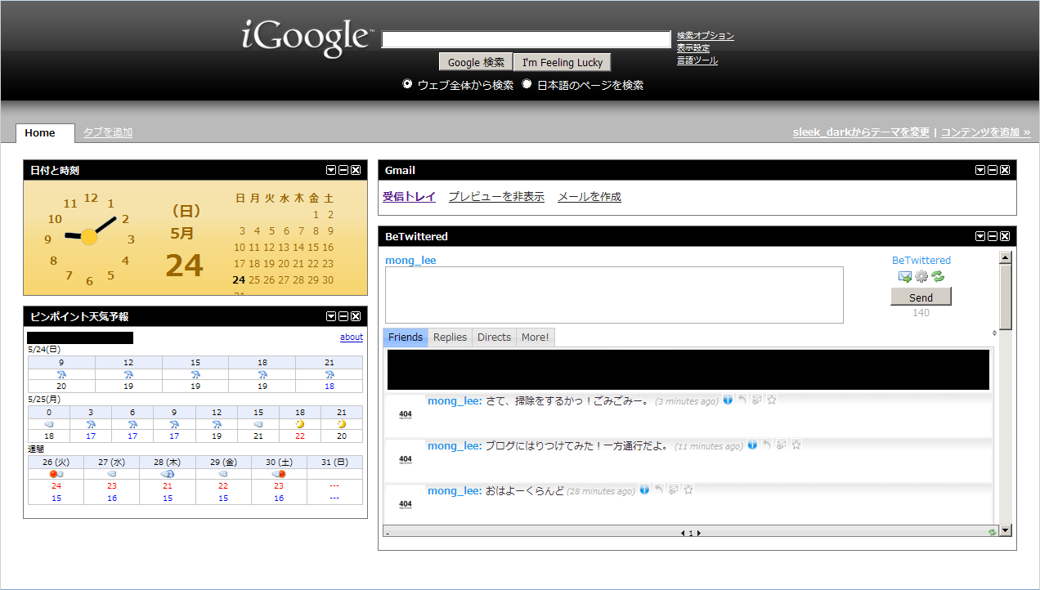
Task: Click small green refresh icon in BeTwittered footer
Action: click(x=992, y=533)
